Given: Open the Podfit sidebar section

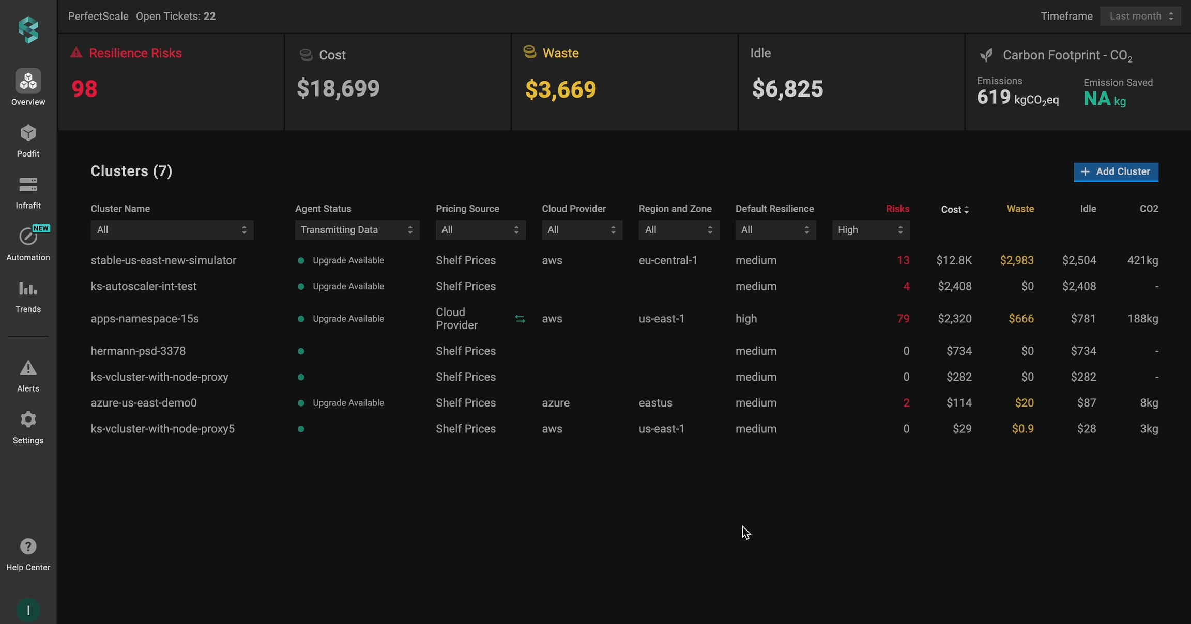Looking at the screenshot, I should [28, 141].
